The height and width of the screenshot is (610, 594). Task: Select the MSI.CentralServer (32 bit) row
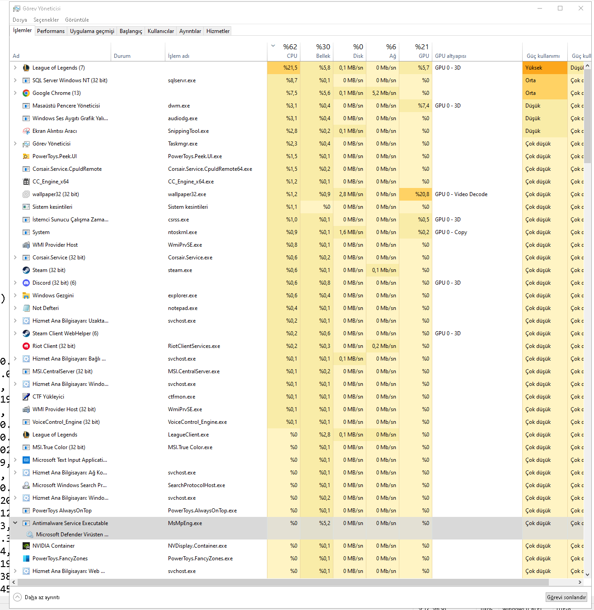[297, 371]
